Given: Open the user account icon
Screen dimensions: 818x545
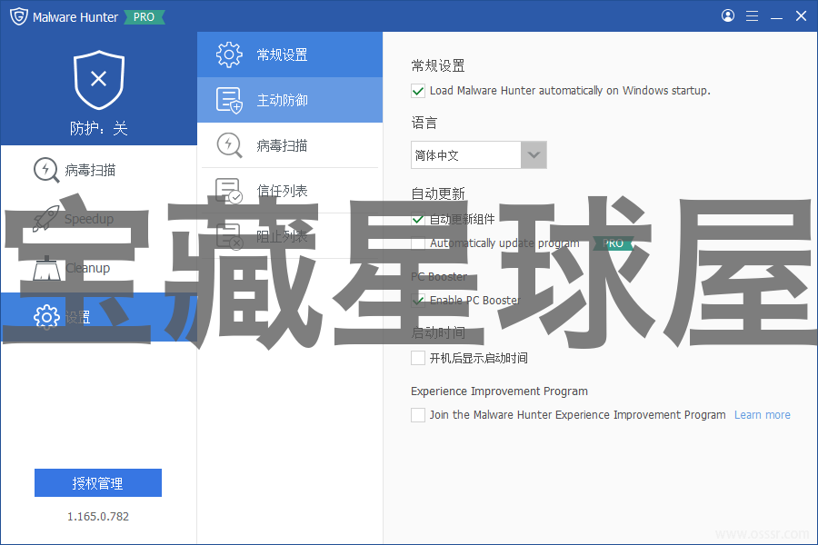Looking at the screenshot, I should [728, 15].
